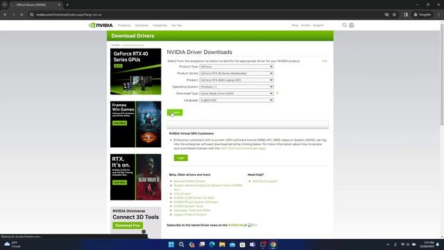
Task: Open notifications bell in the system tray
Action: pos(438,244)
